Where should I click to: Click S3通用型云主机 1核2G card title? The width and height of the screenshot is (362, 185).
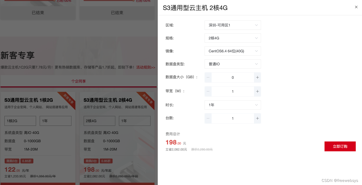pos(29,100)
